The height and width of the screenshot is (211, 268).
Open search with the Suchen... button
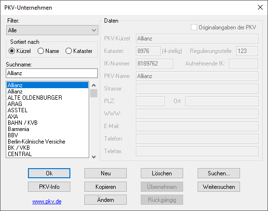[219, 173]
